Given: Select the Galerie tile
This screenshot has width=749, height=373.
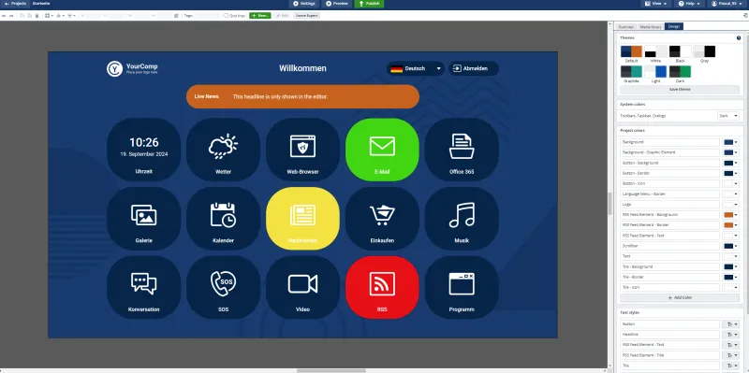Looking at the screenshot, I should pos(144,219).
